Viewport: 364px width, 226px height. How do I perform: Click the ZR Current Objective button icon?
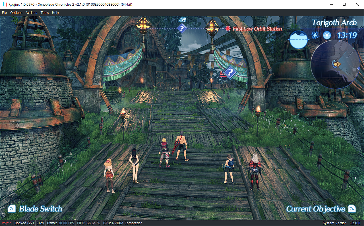point(352,209)
